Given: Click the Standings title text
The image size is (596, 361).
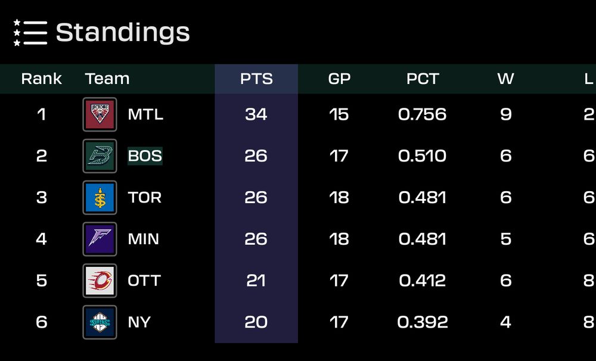Looking at the screenshot, I should coord(121,33).
